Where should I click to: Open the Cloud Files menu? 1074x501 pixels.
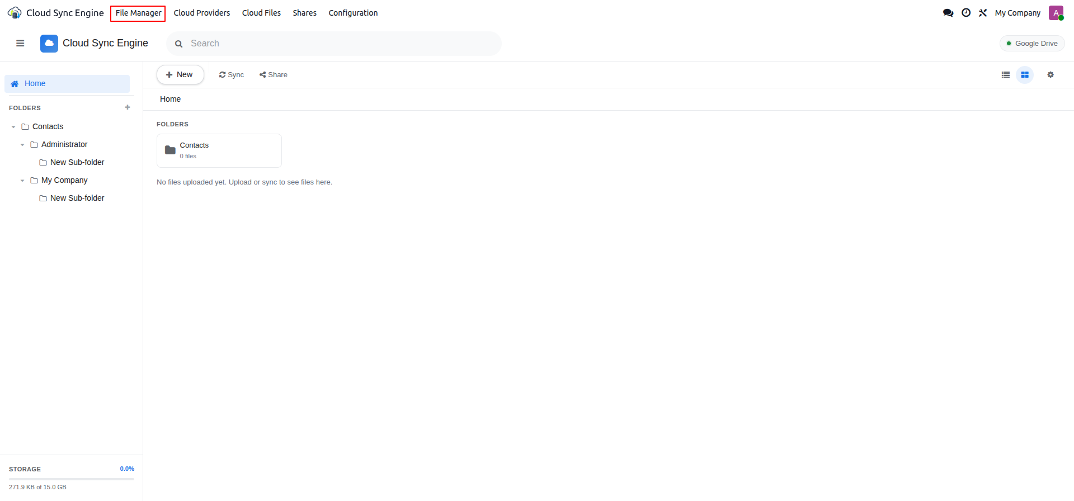261,13
